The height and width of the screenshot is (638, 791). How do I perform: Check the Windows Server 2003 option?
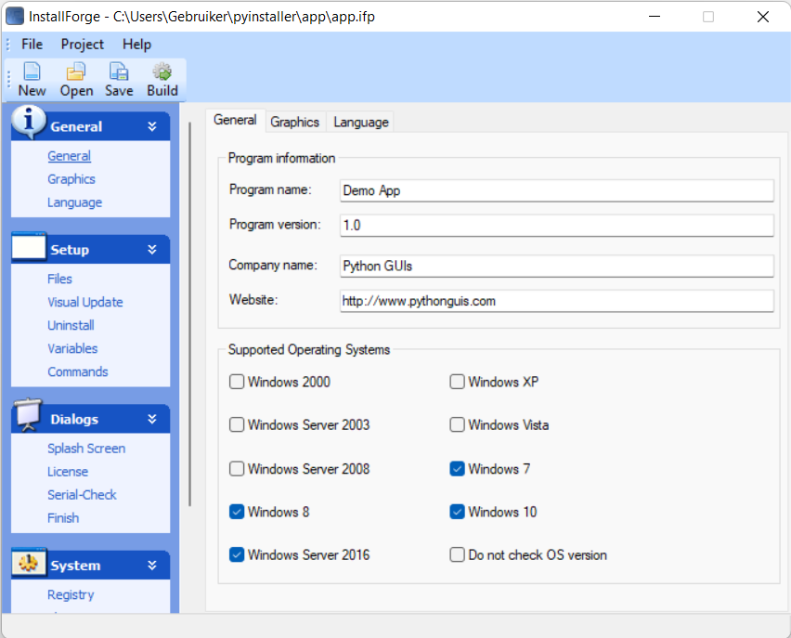tap(237, 424)
